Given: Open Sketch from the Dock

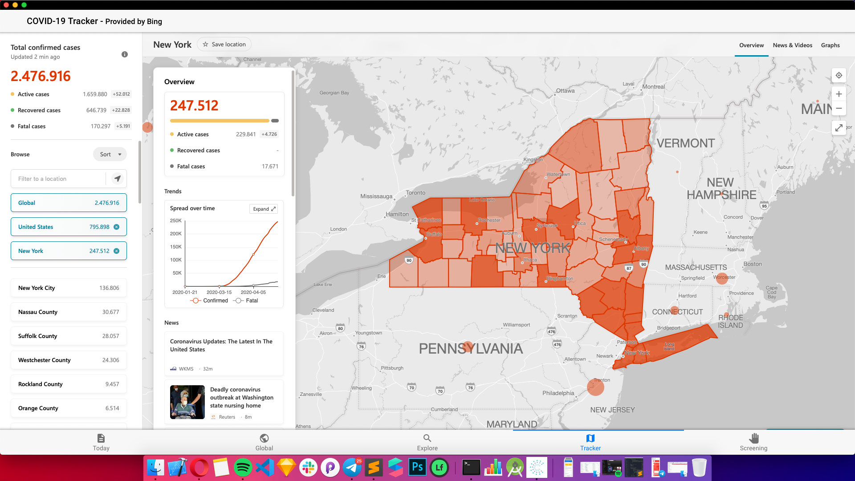Looking at the screenshot, I should coord(286,468).
